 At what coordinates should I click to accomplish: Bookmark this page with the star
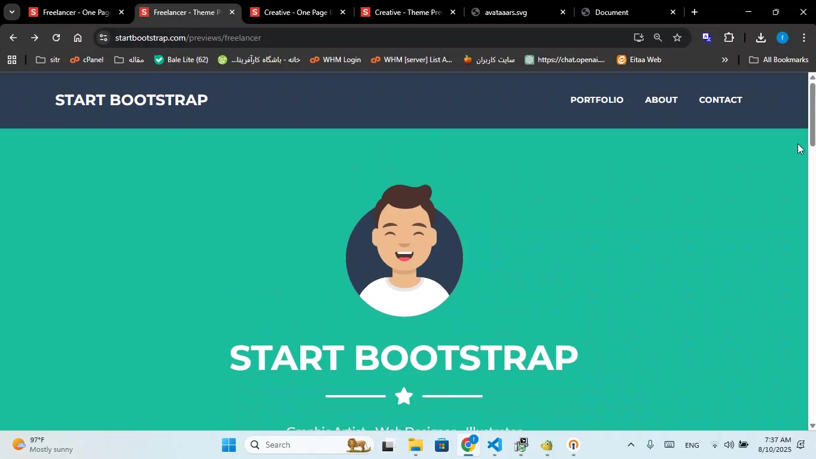(677, 38)
